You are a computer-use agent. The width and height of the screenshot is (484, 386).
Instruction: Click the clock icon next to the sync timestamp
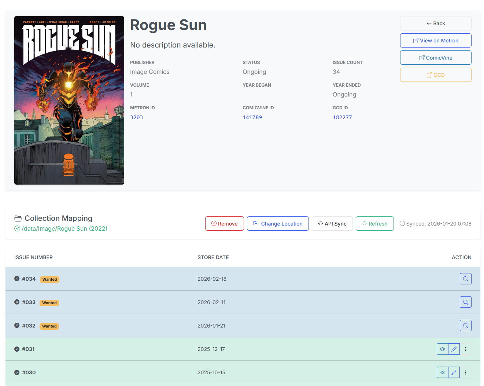pos(402,223)
